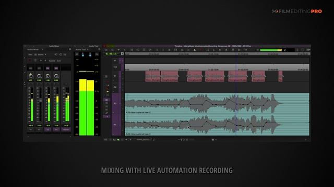Select the A3 channel label in mixer
The height and width of the screenshot is (187, 334).
click(47, 129)
